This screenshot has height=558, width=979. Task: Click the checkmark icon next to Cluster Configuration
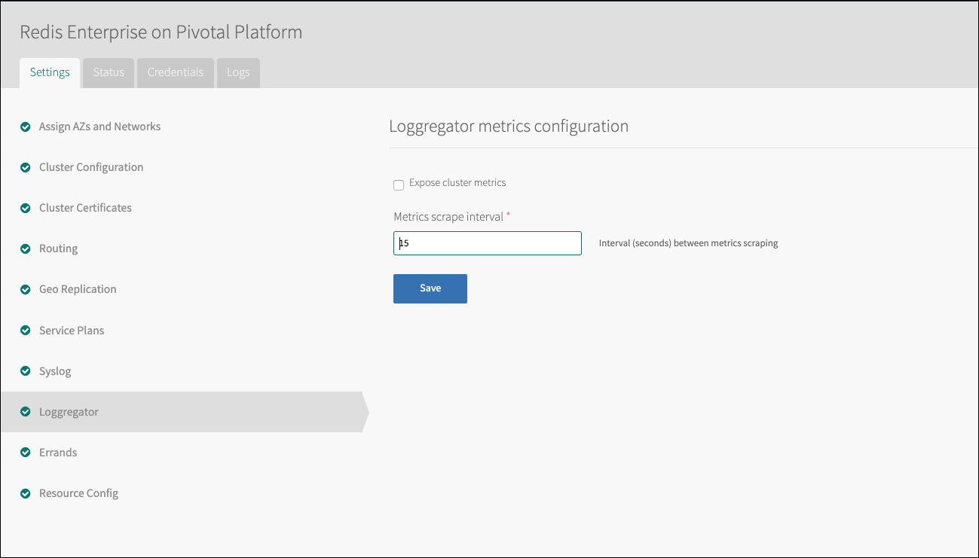point(26,167)
